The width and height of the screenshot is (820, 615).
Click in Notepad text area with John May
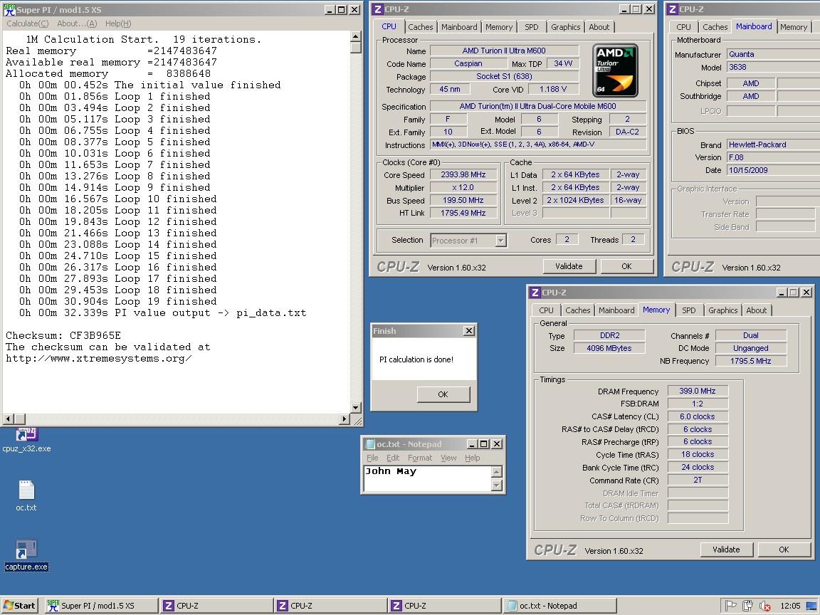[x=428, y=478]
